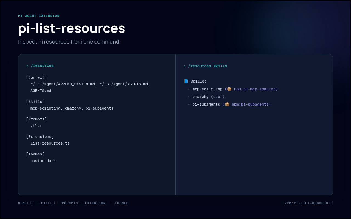Click the "npm:pi-mcp-adapter" source label
The height and width of the screenshot is (219, 351).
click(255, 89)
